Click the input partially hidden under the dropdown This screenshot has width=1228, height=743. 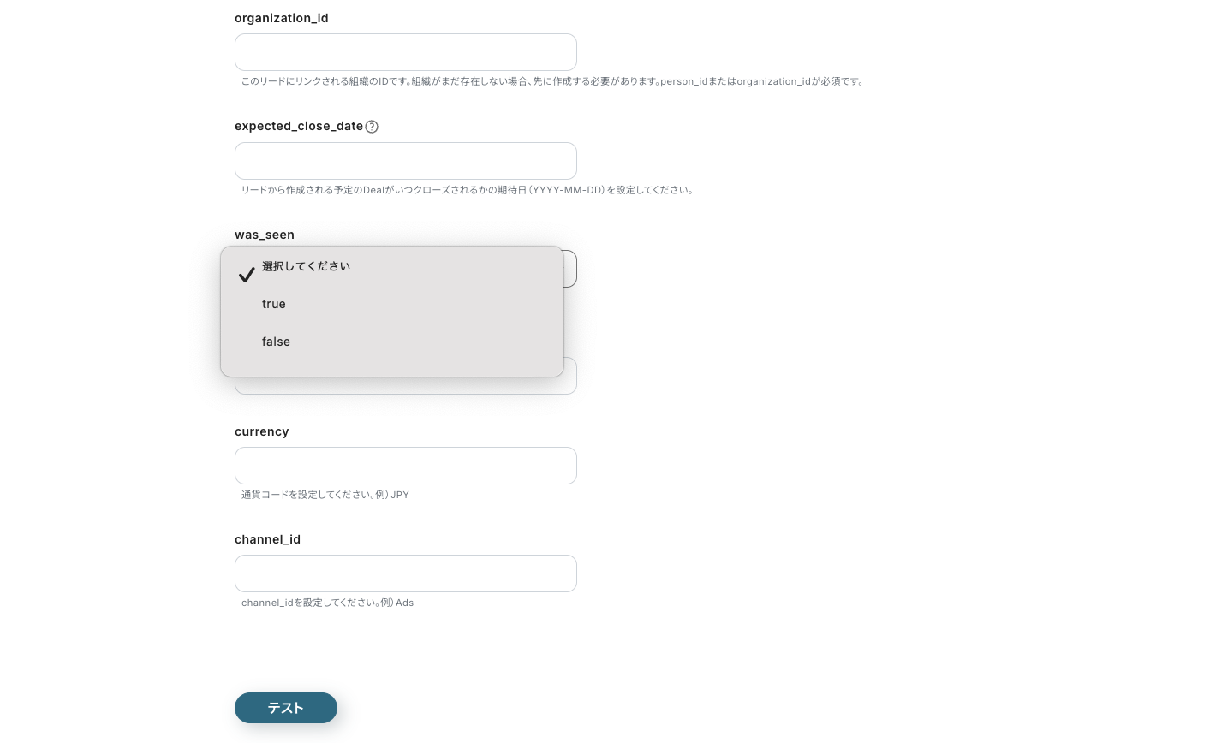click(x=405, y=386)
